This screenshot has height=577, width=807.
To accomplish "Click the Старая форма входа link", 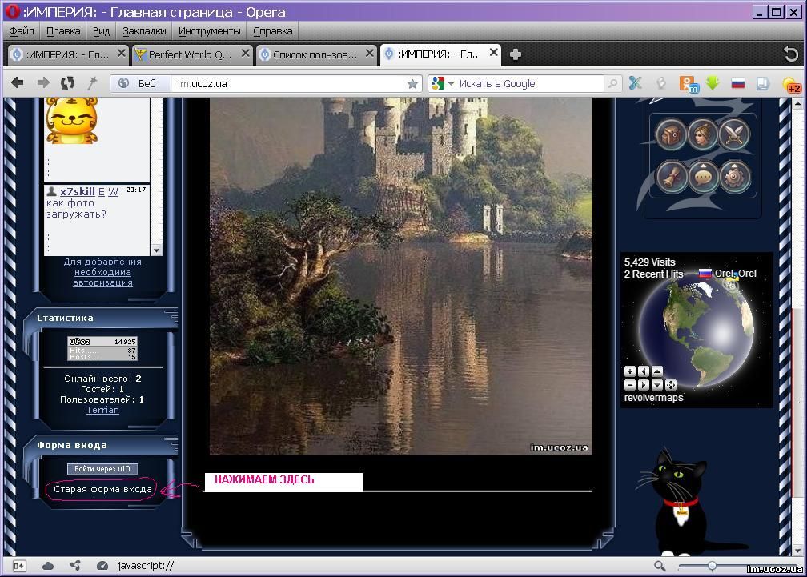I will [x=103, y=489].
